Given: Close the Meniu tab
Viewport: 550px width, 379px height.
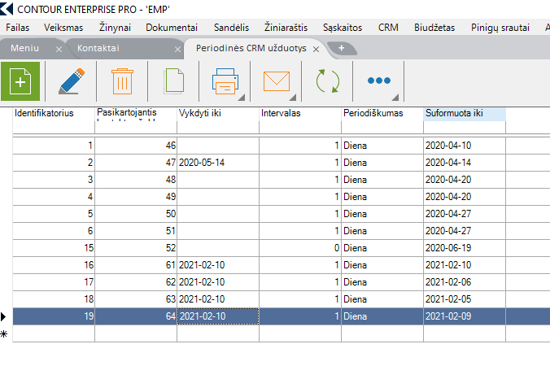Looking at the screenshot, I should click(59, 49).
